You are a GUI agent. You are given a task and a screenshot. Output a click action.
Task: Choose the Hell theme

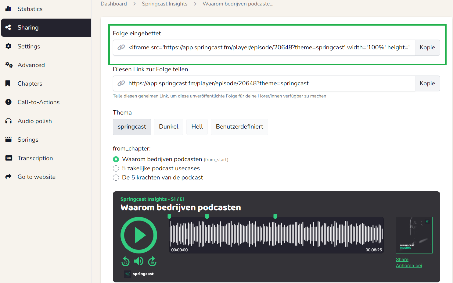click(197, 127)
